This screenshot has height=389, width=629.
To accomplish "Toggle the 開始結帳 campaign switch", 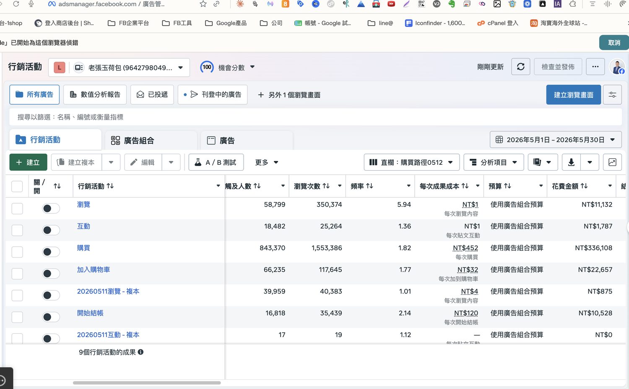I will [51, 317].
